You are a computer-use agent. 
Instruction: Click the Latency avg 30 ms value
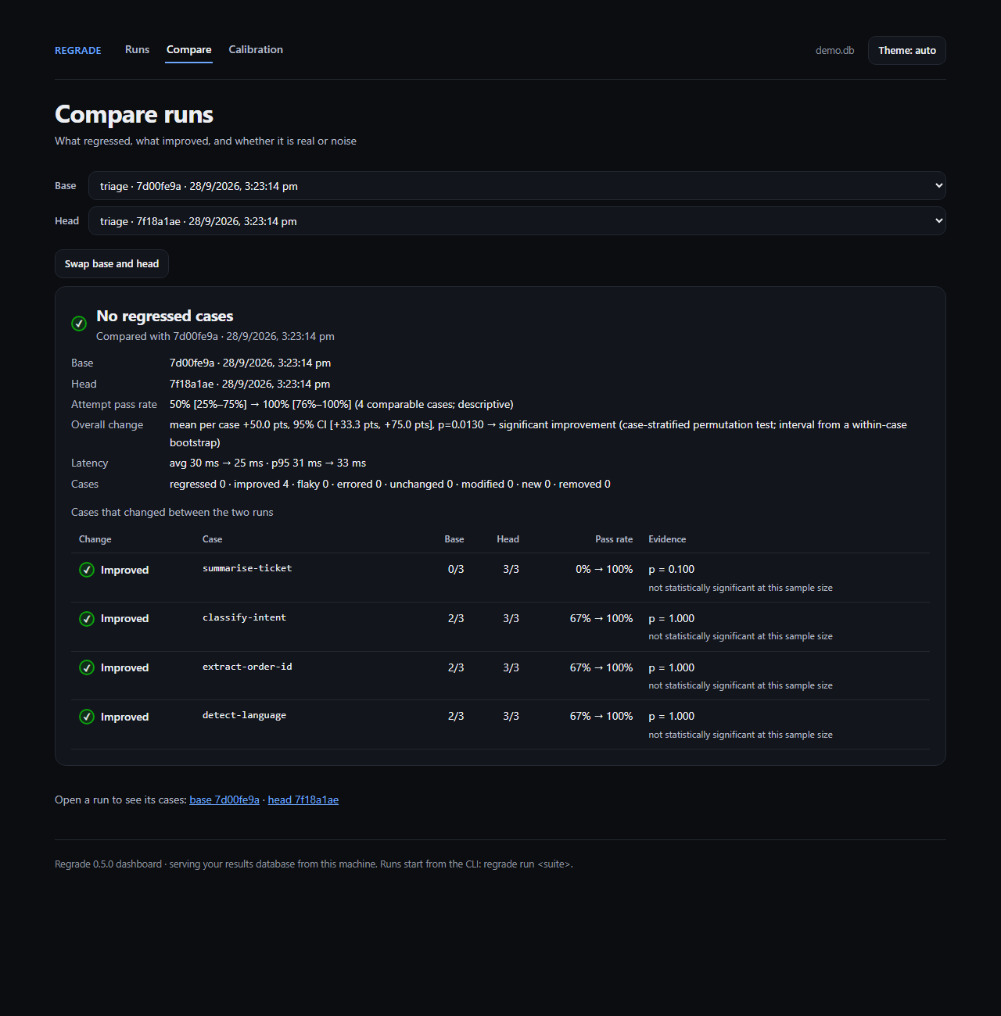267,463
